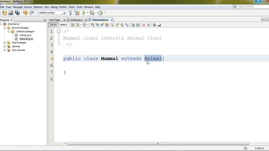The height and width of the screenshot is (151, 269).
Task: Open the Edit menu
Action: coord(2,7)
